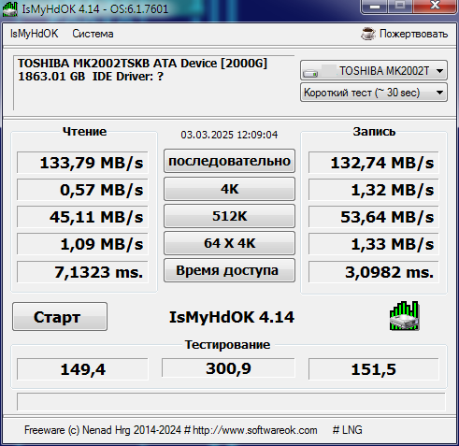Viewport: 459px width, 446px height.
Task: Click the empty progress bar
Action: [x=231, y=401]
